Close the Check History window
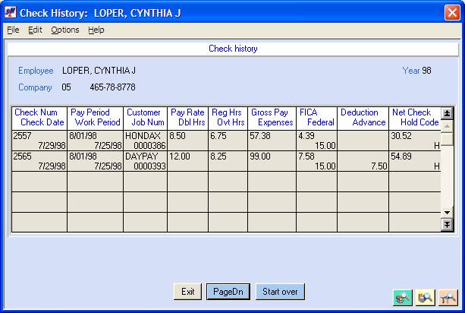 pyautogui.click(x=452, y=13)
